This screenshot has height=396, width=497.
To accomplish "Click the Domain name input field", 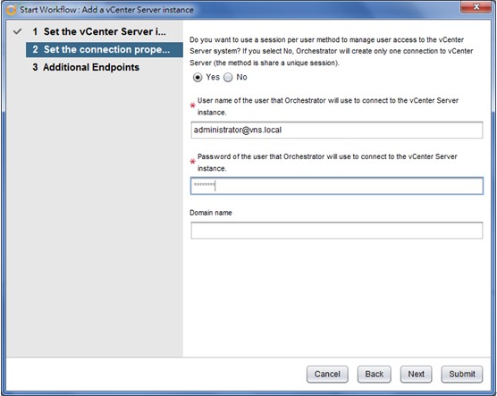I will 337,231.
